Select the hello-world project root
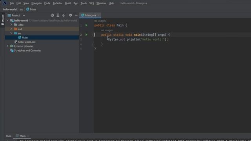The image size is (251, 141). tap(42, 20)
